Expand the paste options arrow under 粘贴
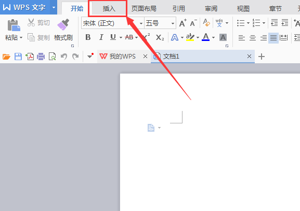 tap(21, 37)
